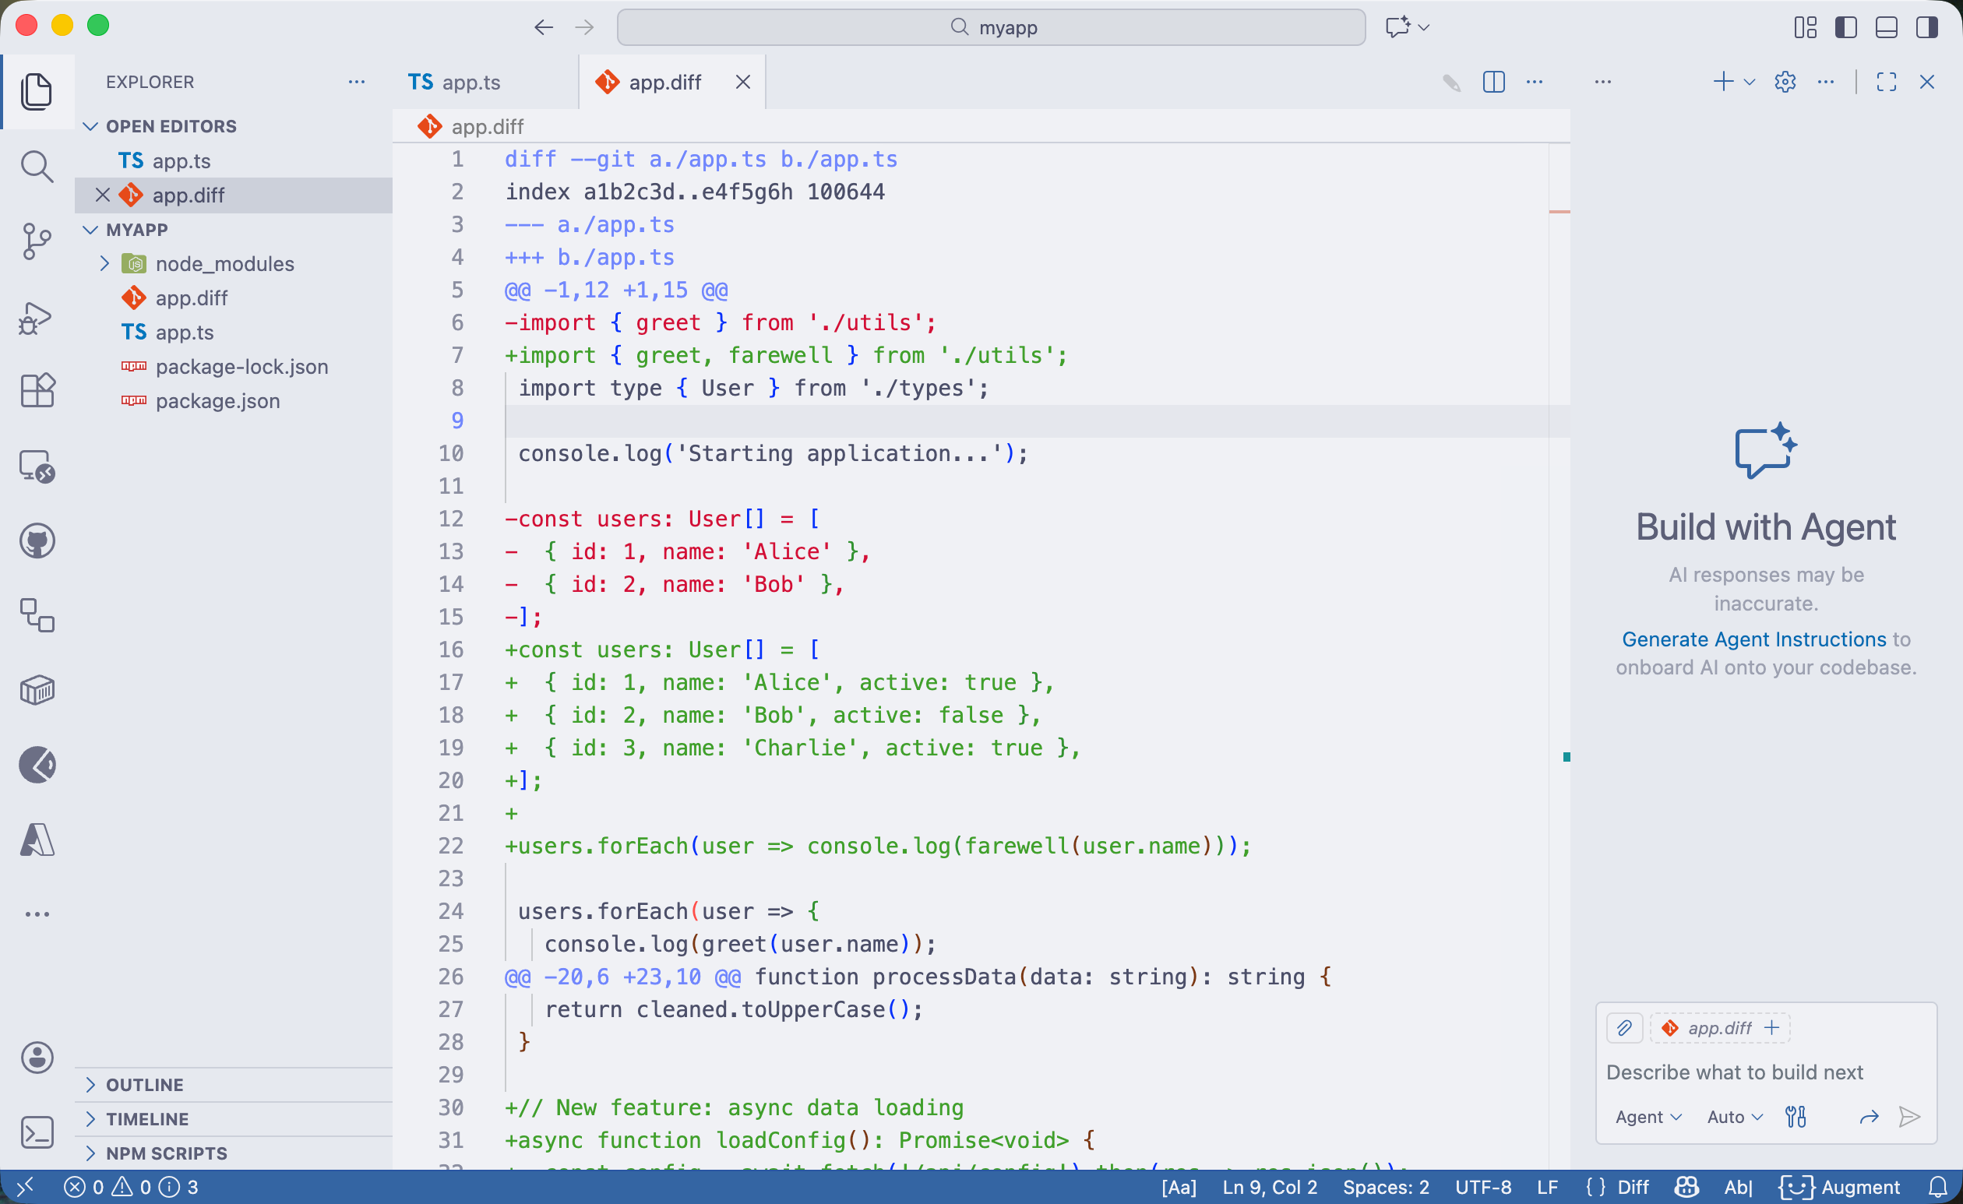This screenshot has width=1963, height=1204.
Task: Click the Diff language mode in status bar
Action: point(1633,1188)
